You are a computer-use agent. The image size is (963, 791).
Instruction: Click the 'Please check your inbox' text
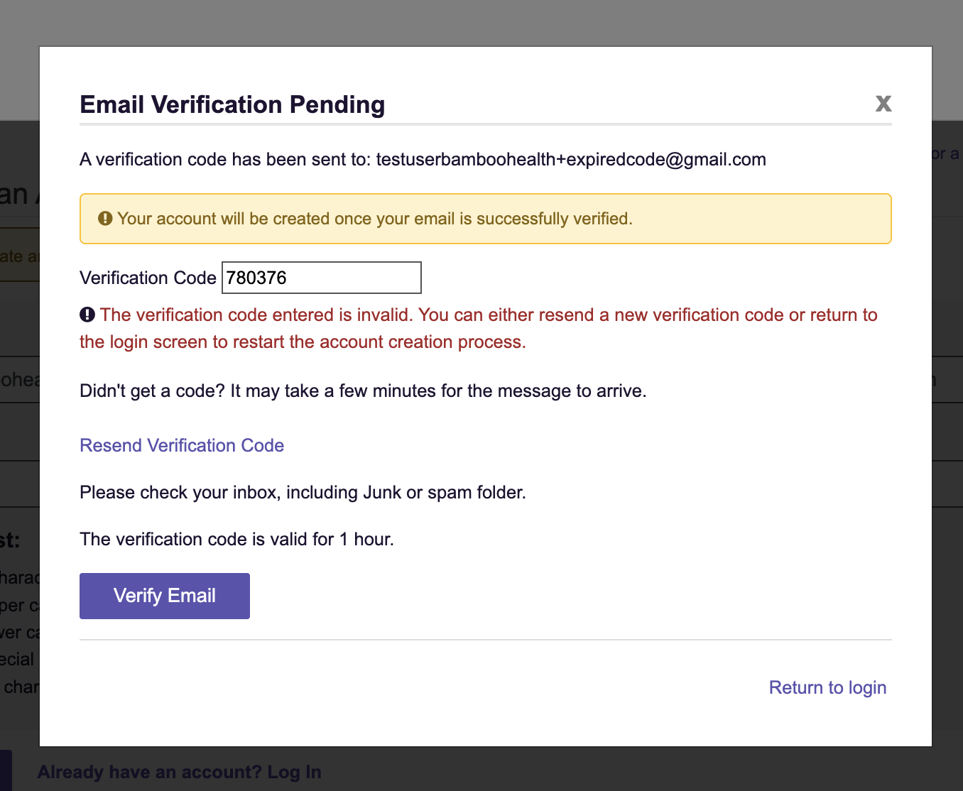point(303,493)
